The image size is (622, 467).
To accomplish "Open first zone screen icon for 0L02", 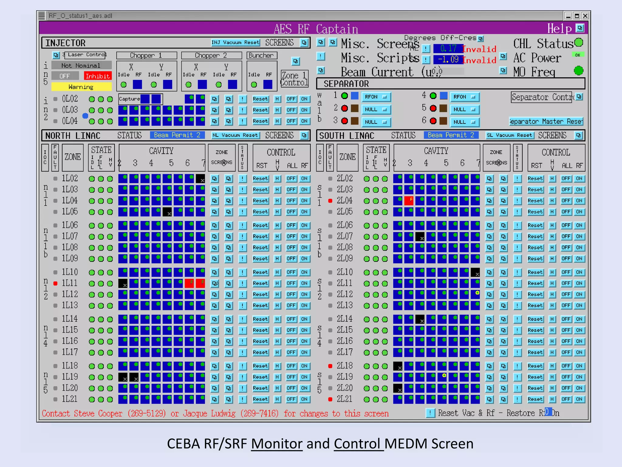I will [214, 99].
